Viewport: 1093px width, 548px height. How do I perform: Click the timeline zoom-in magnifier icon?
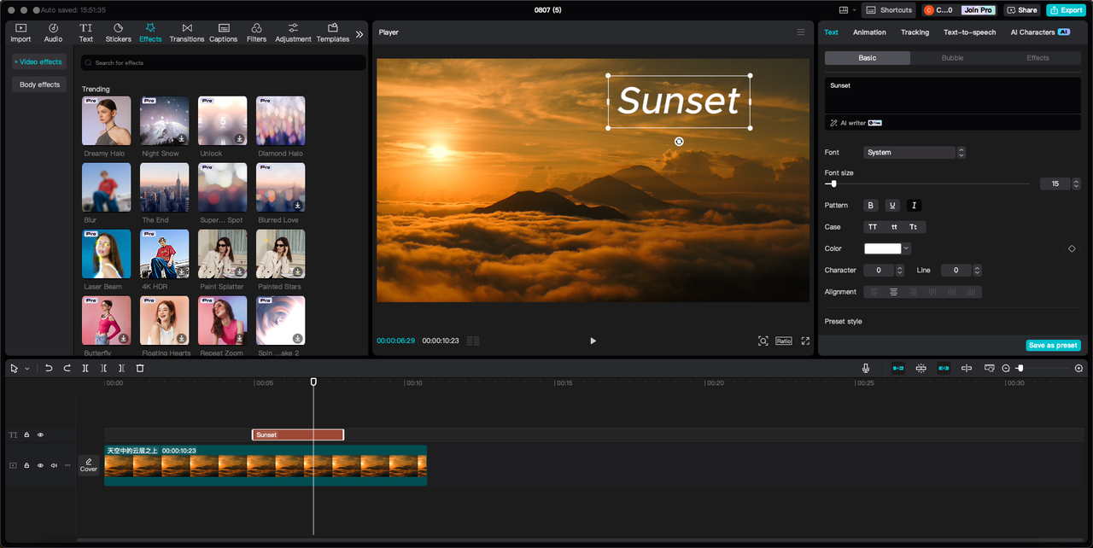1078,368
